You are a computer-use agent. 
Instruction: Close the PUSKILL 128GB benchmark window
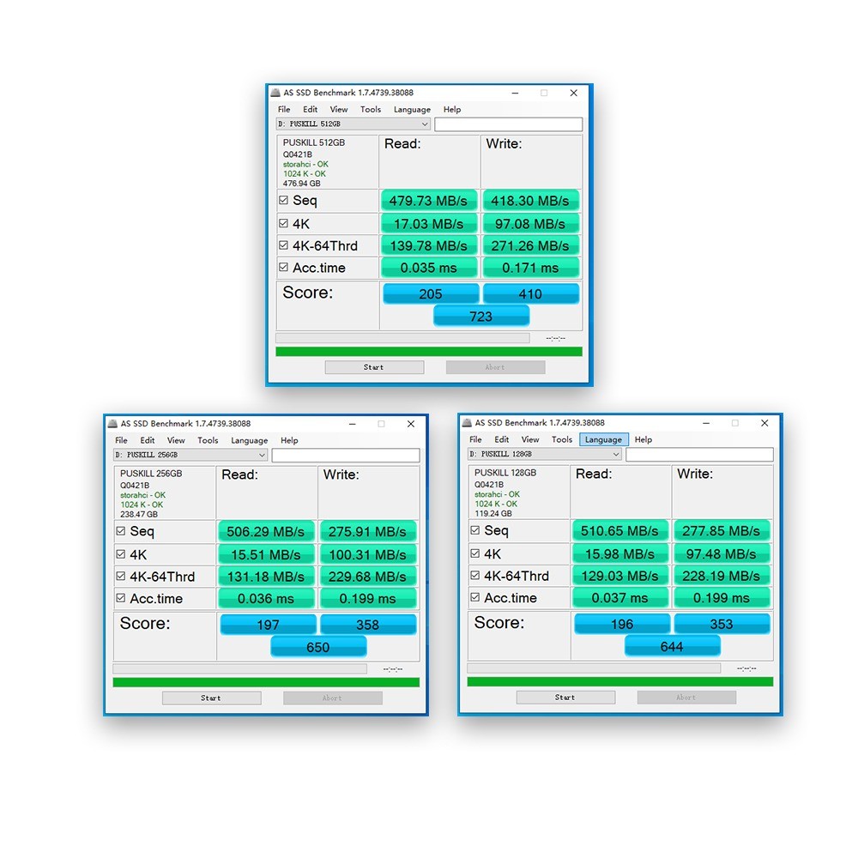[x=764, y=423]
